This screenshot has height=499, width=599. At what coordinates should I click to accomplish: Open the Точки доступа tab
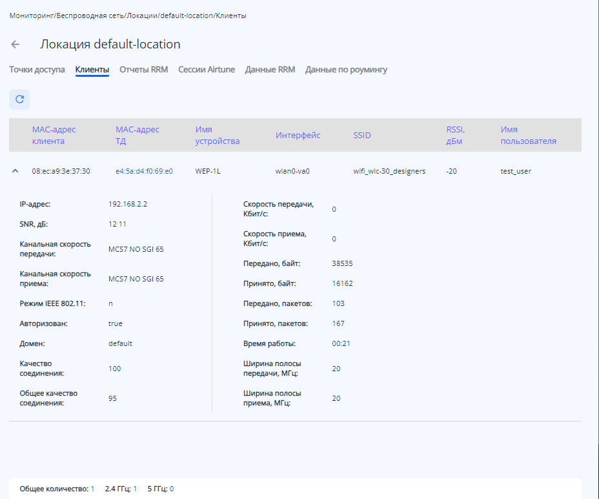click(37, 70)
